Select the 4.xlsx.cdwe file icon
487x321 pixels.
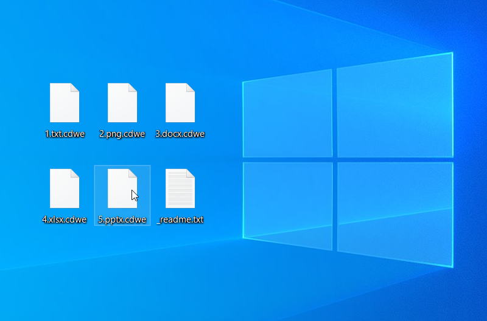pos(64,188)
